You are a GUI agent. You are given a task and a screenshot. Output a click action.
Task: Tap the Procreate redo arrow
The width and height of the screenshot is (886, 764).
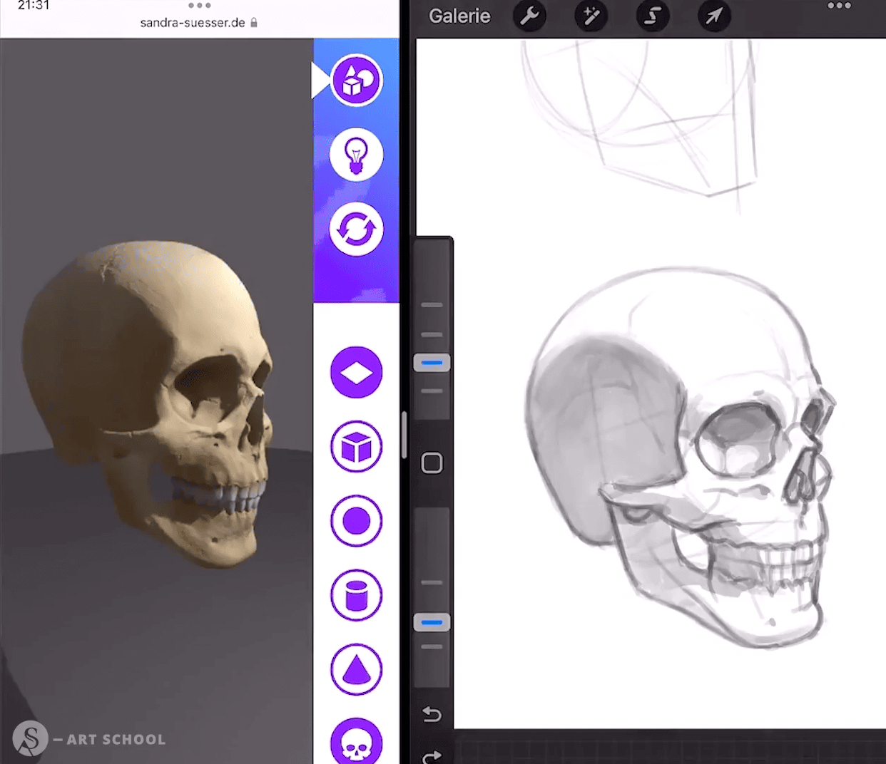pos(432,756)
